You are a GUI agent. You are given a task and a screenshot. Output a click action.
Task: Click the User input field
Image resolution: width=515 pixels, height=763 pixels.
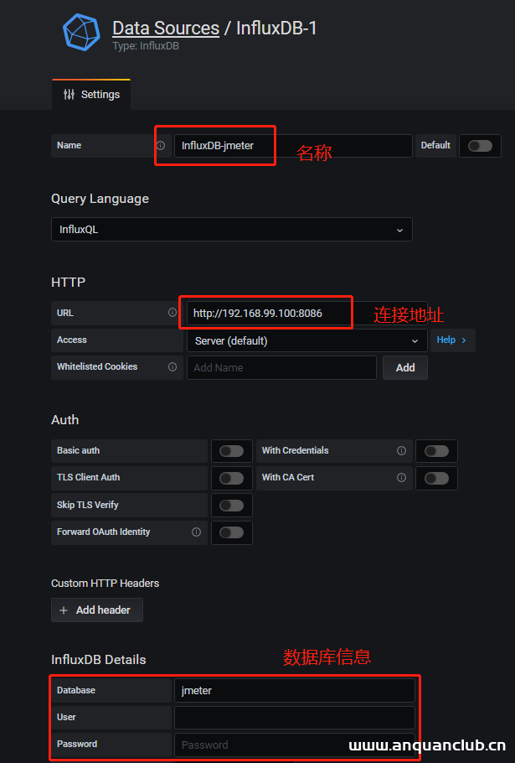pos(295,717)
